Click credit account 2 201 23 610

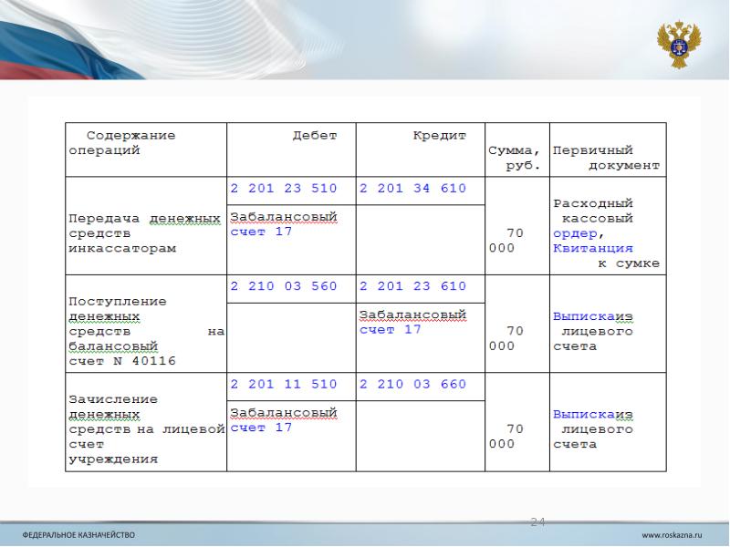tap(412, 286)
